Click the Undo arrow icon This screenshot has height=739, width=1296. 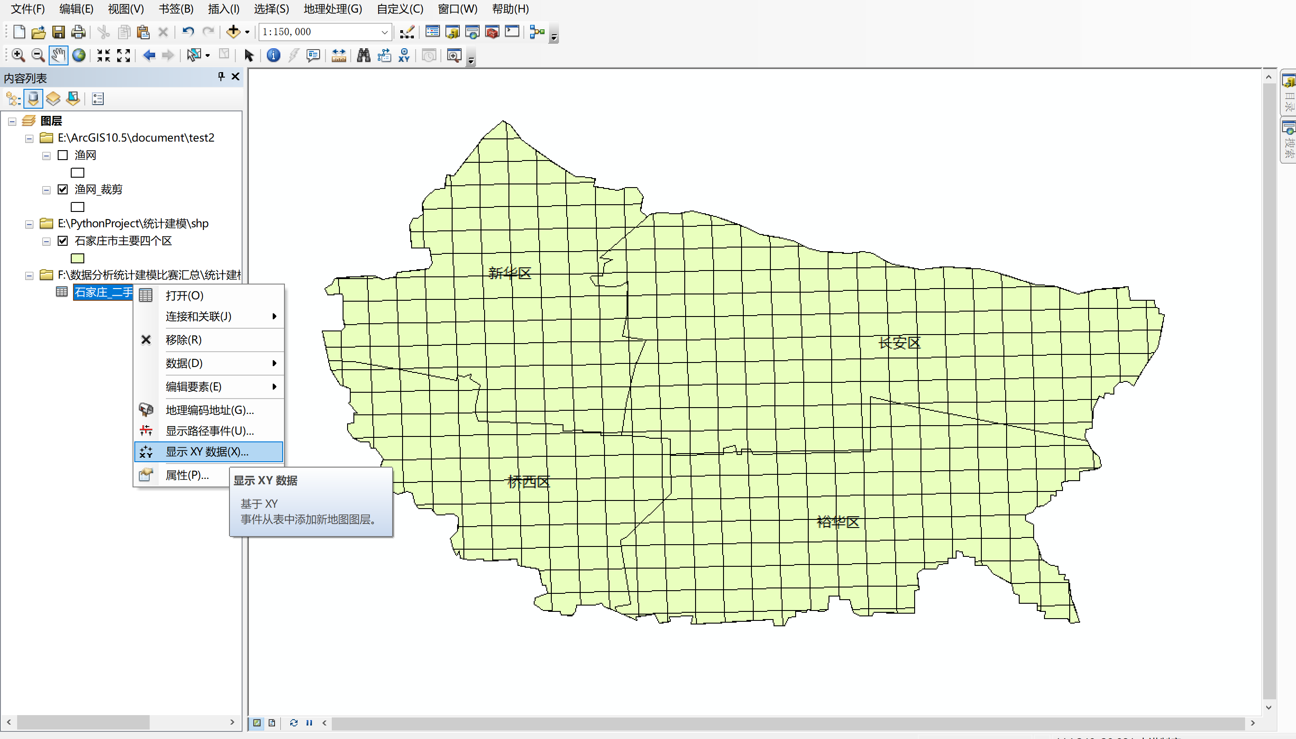[188, 32]
